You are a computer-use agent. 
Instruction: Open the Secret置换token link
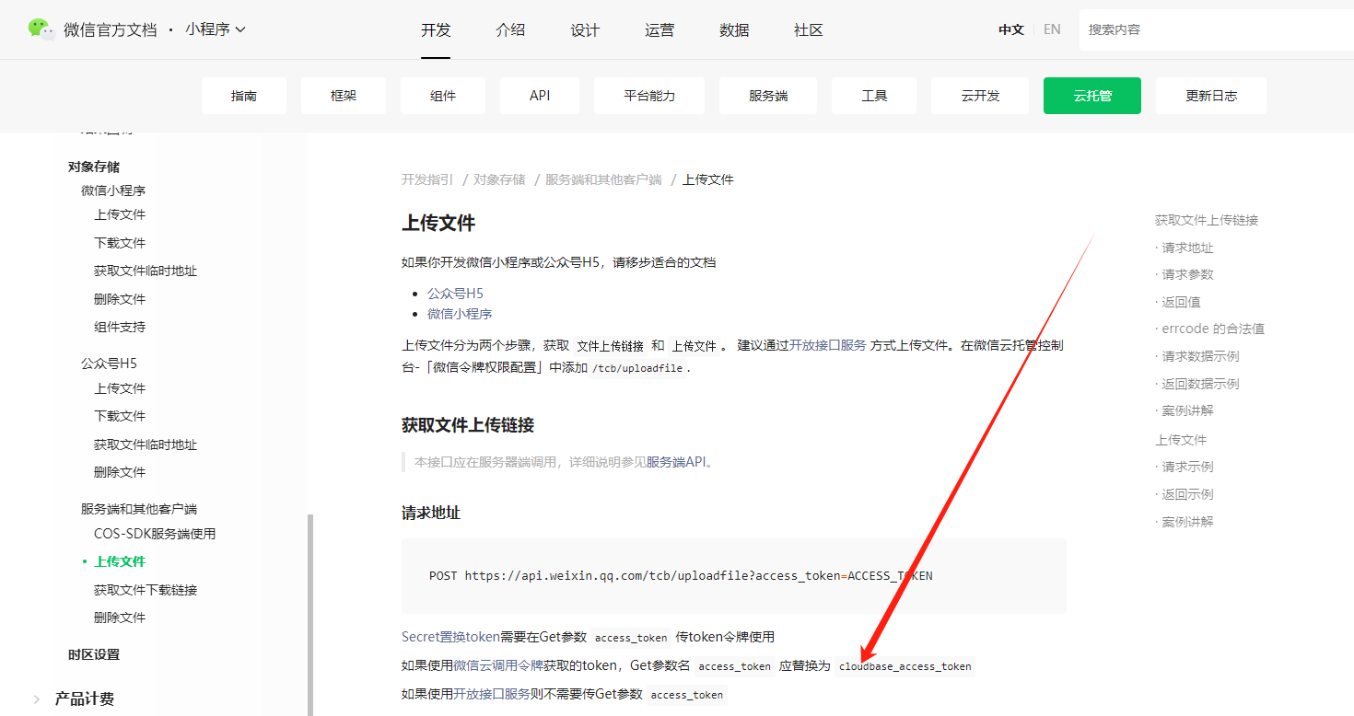(x=450, y=637)
